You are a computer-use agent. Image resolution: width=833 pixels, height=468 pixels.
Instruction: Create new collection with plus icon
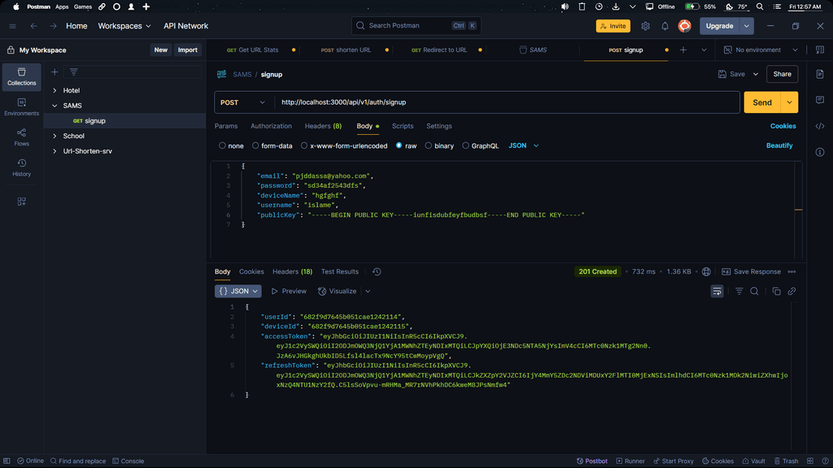pos(55,71)
